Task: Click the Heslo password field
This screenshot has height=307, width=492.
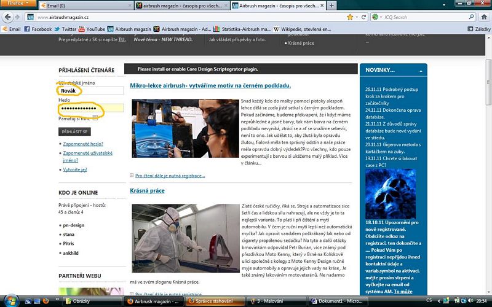Action: tap(90, 108)
